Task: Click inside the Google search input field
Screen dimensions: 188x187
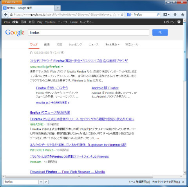Action: (89, 33)
